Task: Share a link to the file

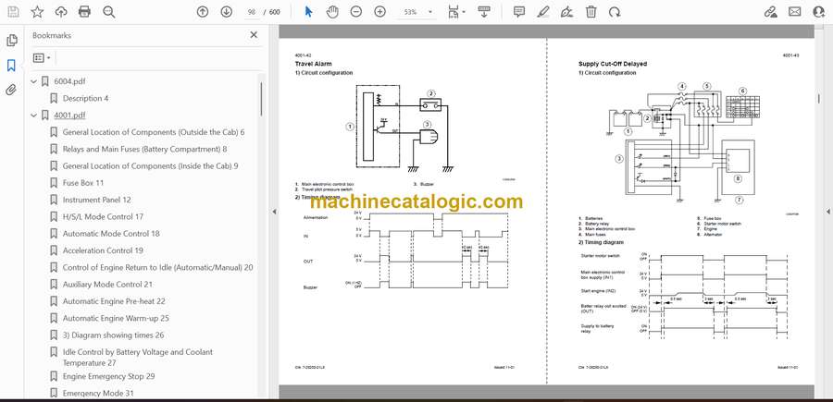Action: coord(770,12)
